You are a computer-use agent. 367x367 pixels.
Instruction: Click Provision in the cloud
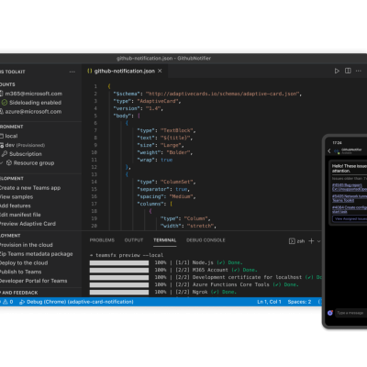[x=26, y=245]
